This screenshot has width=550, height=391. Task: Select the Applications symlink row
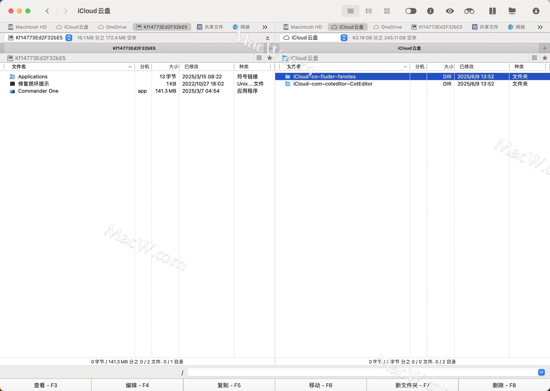pos(137,77)
